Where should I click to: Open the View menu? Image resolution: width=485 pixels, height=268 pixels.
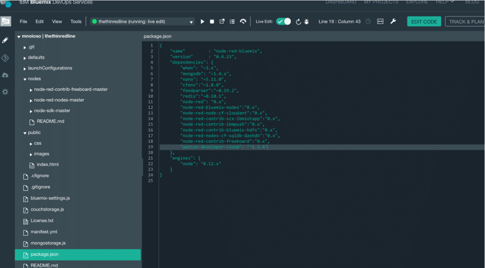57,22
